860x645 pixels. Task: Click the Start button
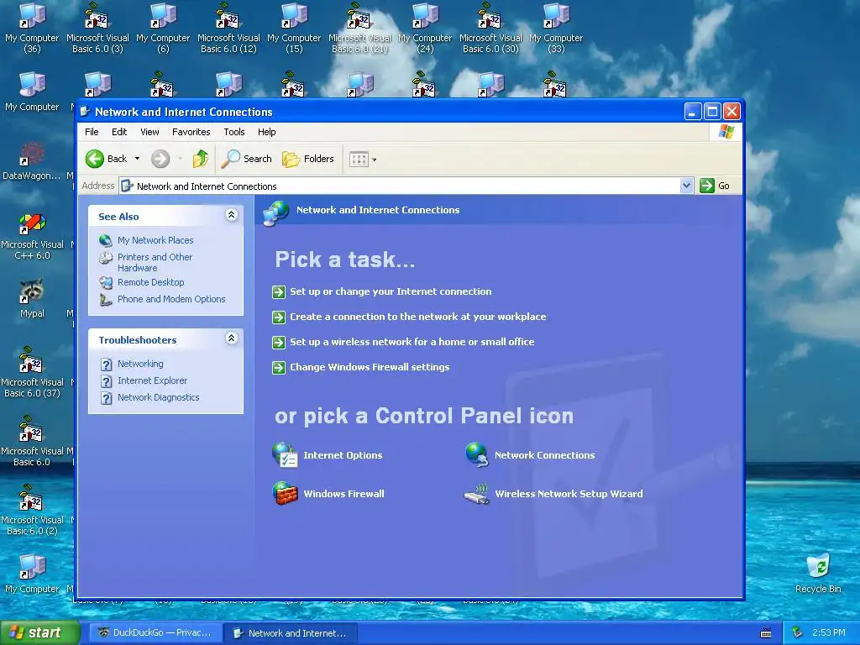39,633
